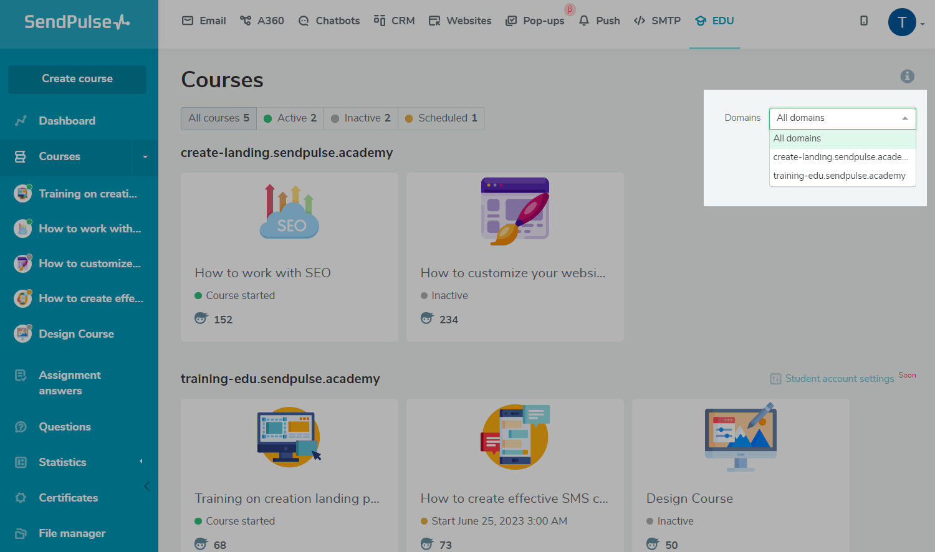Filter by Active 2 courses
Viewport: 935px width, 552px height.
click(x=290, y=118)
